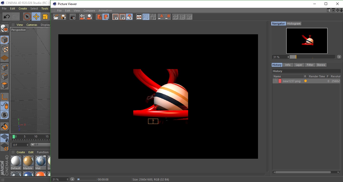The height and width of the screenshot is (182, 343).
Task: Click the greyed Redo arrow in Cinema 4D window
Action: (16, 17)
